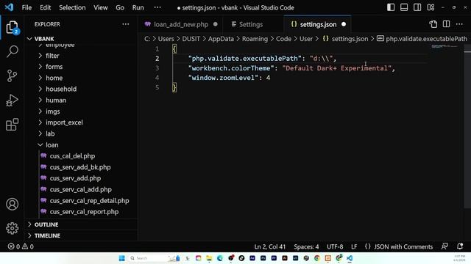Open the Edit menu
The width and height of the screenshot is (471, 264).
(x=46, y=7)
